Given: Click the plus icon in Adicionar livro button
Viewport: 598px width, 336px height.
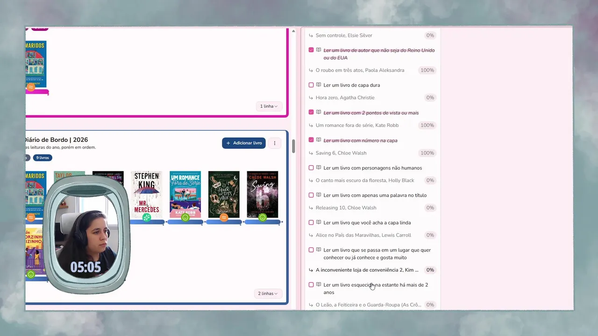Looking at the screenshot, I should [228, 143].
